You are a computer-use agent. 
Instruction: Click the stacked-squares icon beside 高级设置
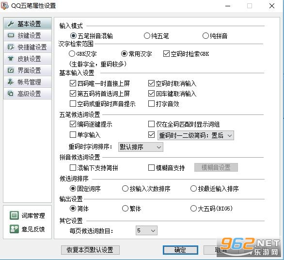click(11, 94)
